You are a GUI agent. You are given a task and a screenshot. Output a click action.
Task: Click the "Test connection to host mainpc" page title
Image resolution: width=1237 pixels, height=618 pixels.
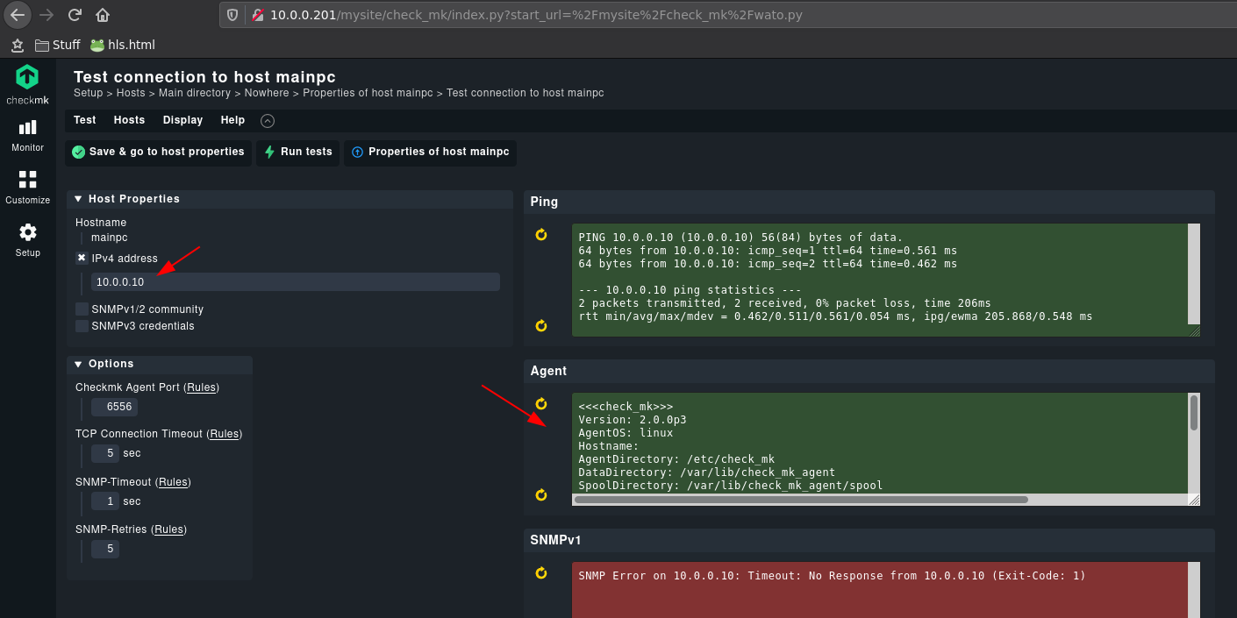coord(204,77)
